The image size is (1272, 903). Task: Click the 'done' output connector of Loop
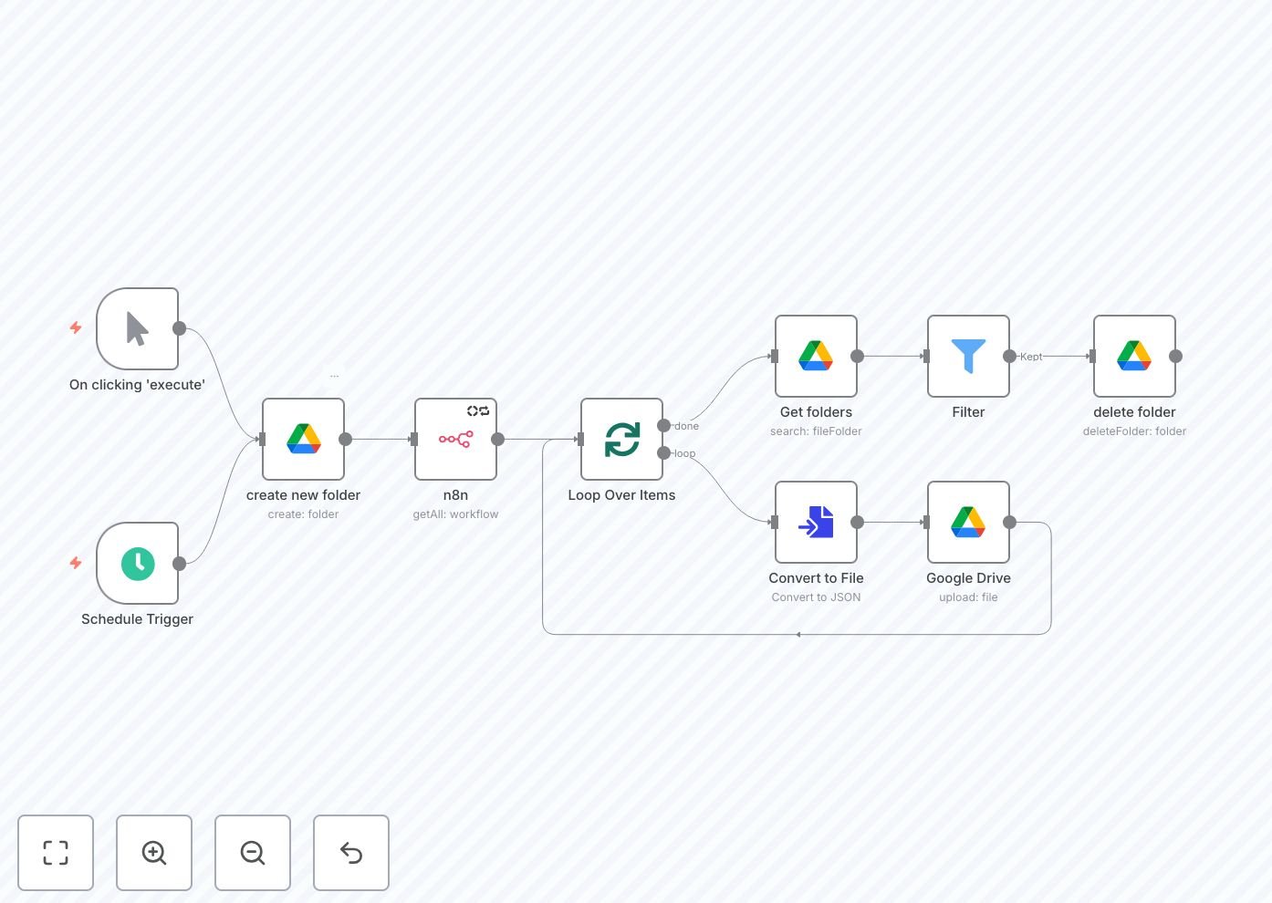click(x=664, y=426)
